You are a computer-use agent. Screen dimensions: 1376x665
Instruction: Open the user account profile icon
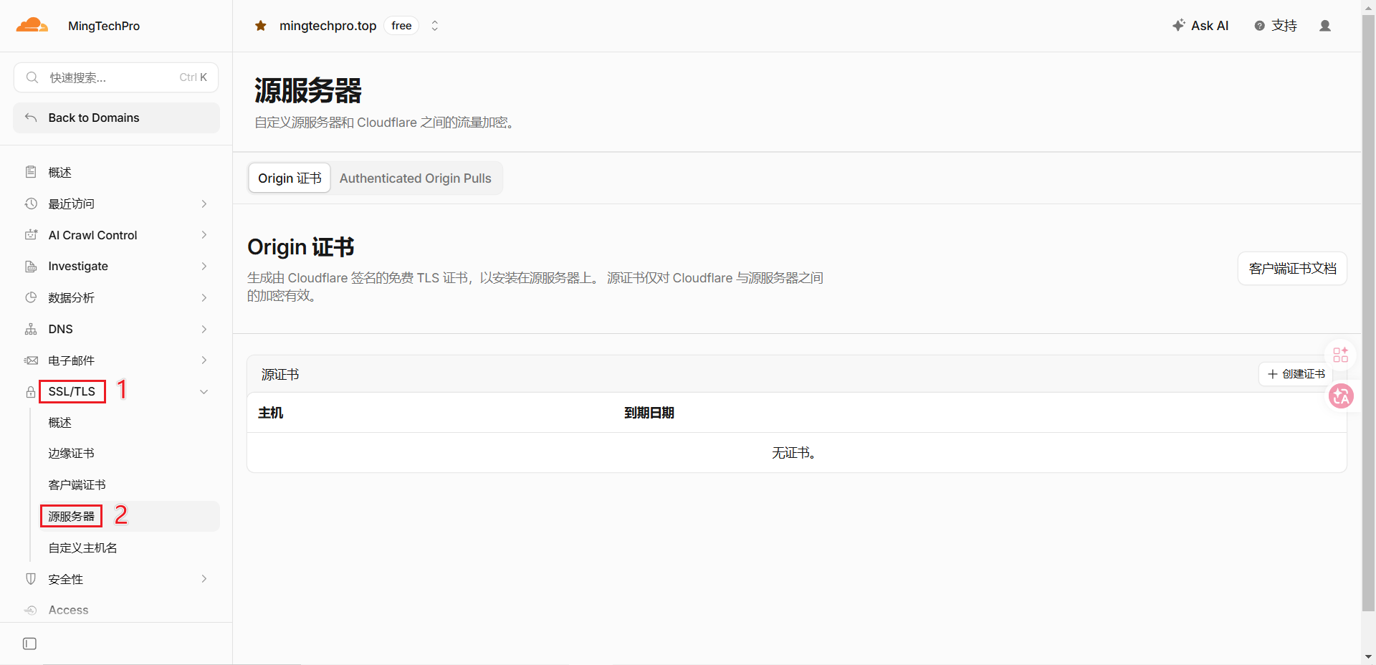point(1325,26)
